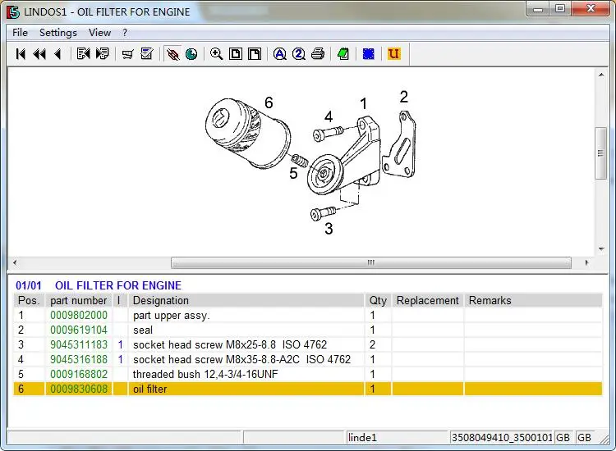The height and width of the screenshot is (451, 616).
Task: Click the diagram scroll down arrow
Action: 601,248
